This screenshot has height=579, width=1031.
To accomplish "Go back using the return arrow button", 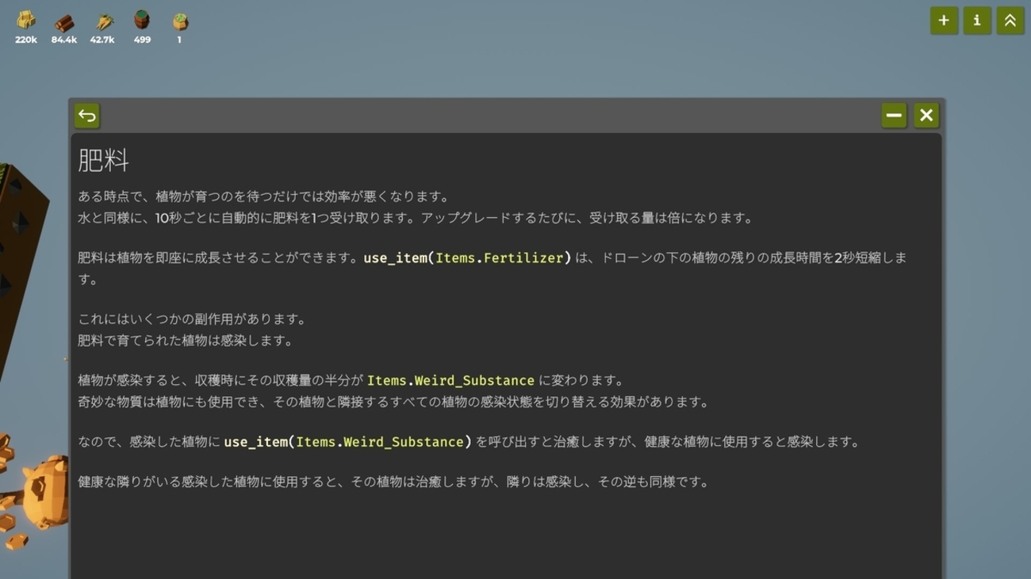I will pos(87,116).
